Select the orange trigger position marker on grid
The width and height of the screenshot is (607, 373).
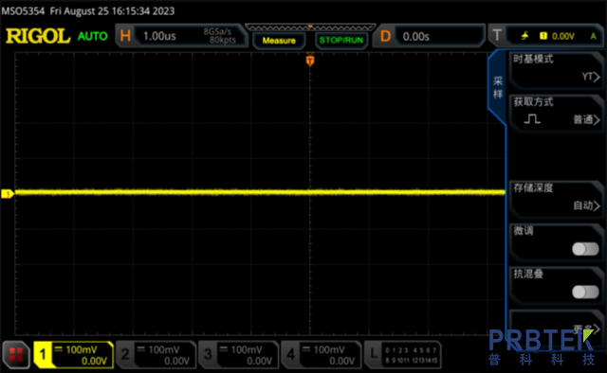[x=310, y=61]
